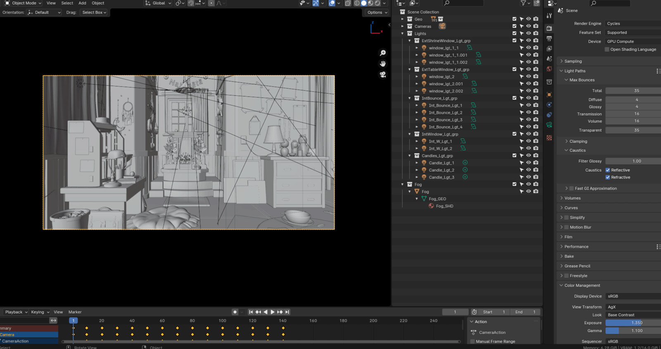This screenshot has height=349, width=661.
Task: Click the viewport pan hand gizmo
Action: [383, 64]
